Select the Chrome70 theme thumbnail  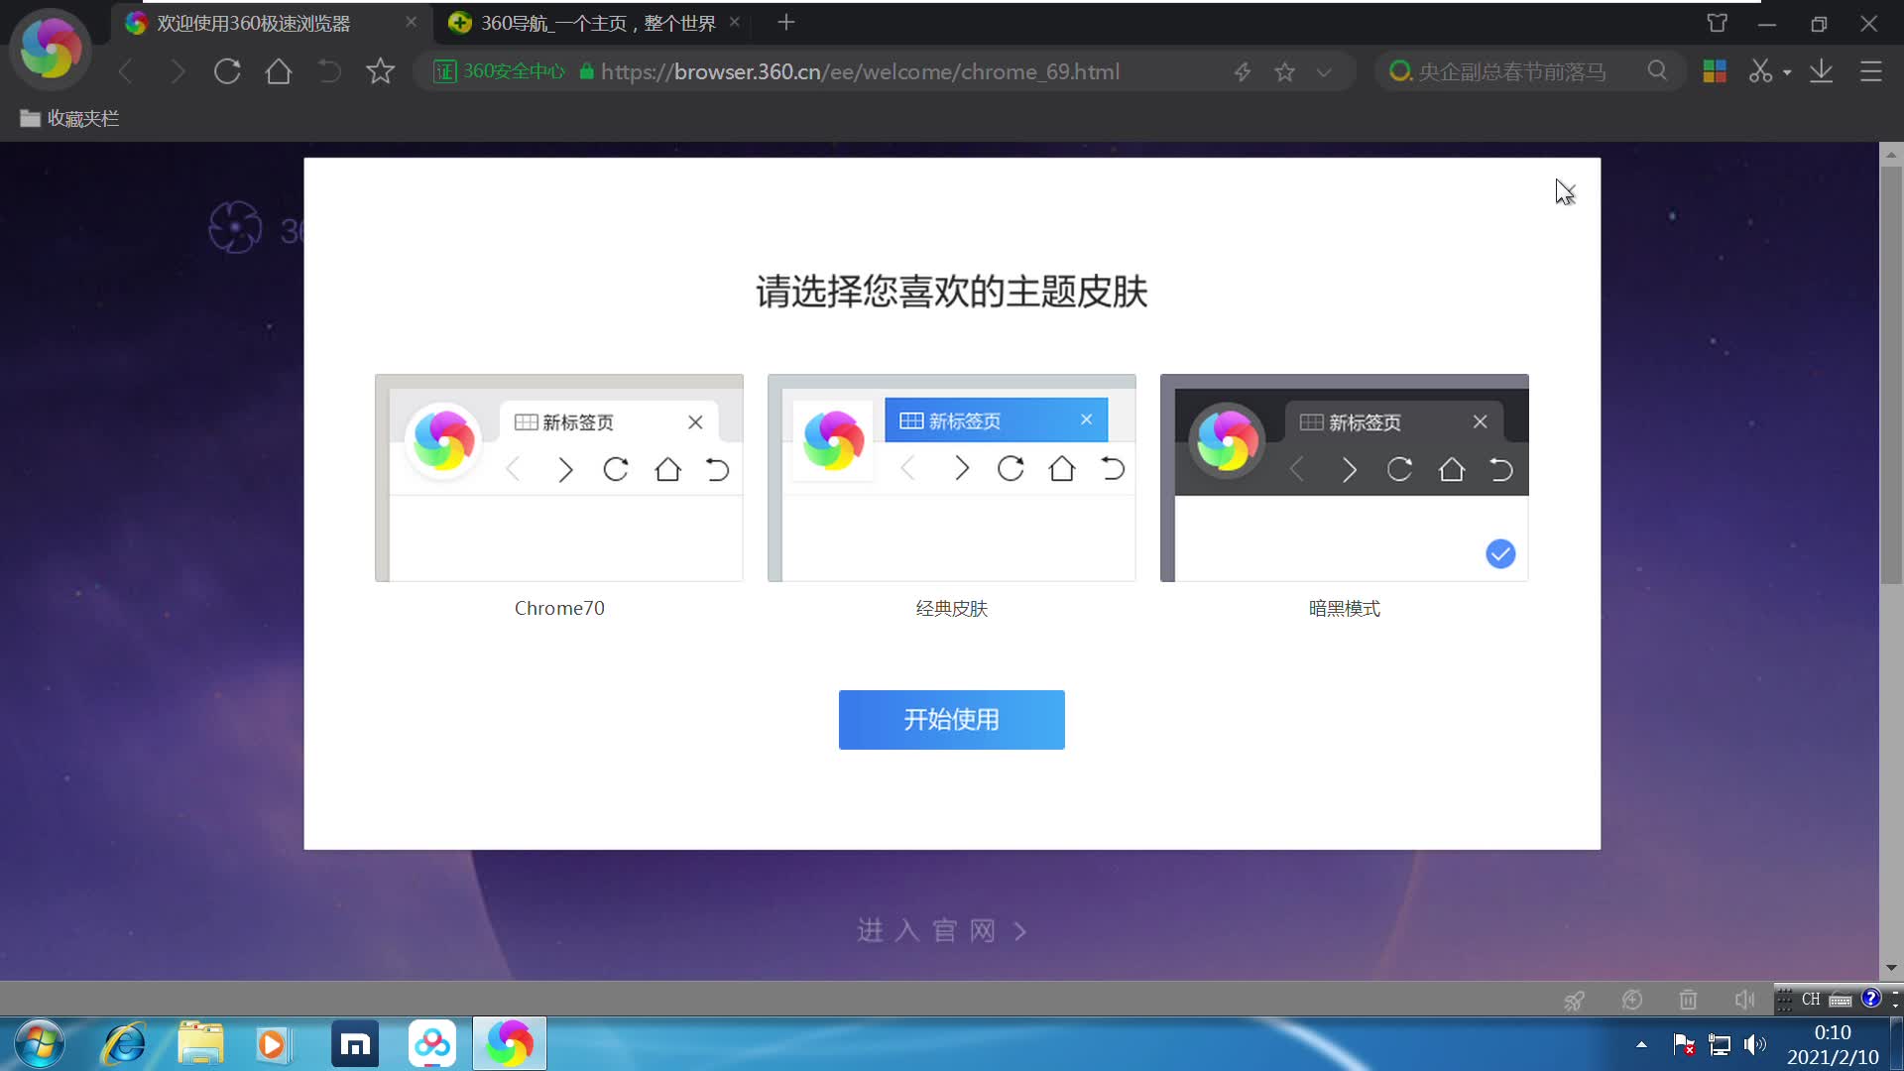[x=558, y=478]
